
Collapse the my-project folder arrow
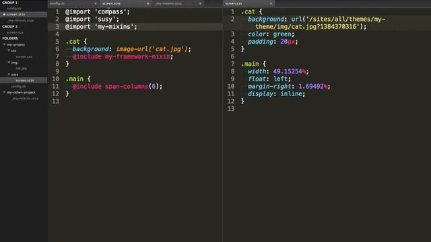pos(4,44)
